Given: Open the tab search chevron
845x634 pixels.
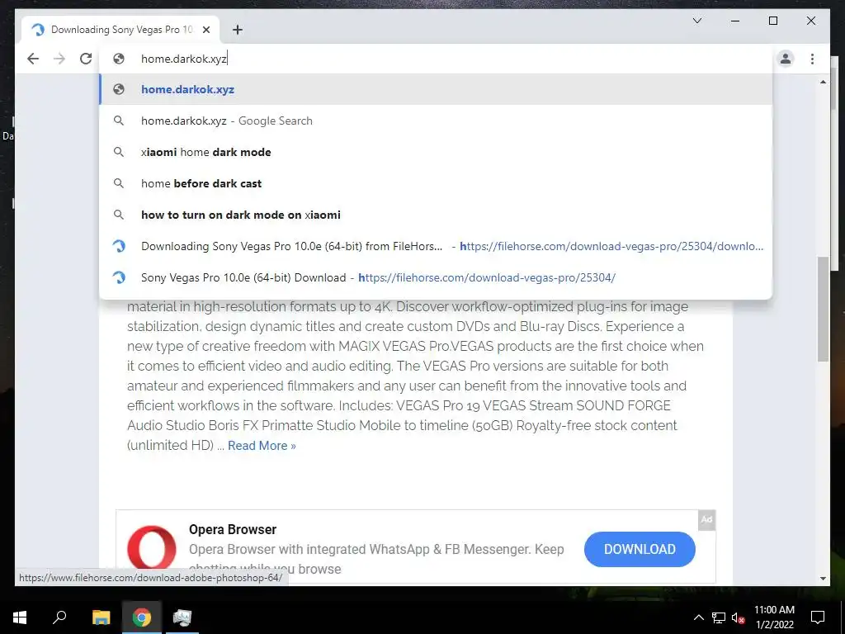Looking at the screenshot, I should click(696, 21).
